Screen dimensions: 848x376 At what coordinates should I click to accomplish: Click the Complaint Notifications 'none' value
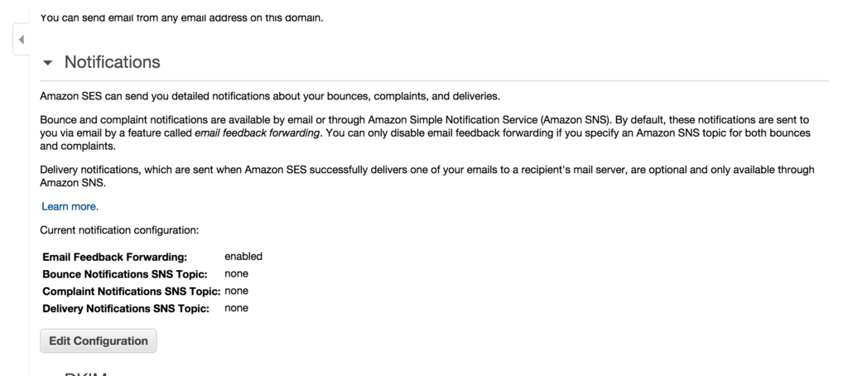(x=236, y=292)
